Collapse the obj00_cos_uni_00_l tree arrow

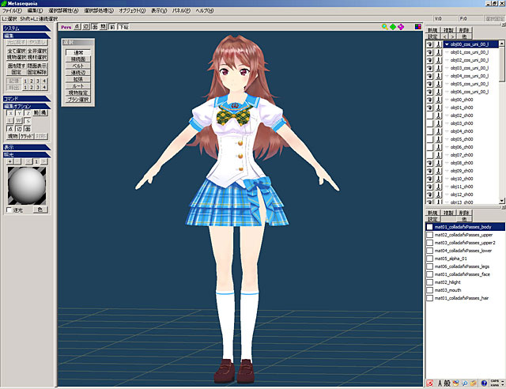[x=447, y=44]
